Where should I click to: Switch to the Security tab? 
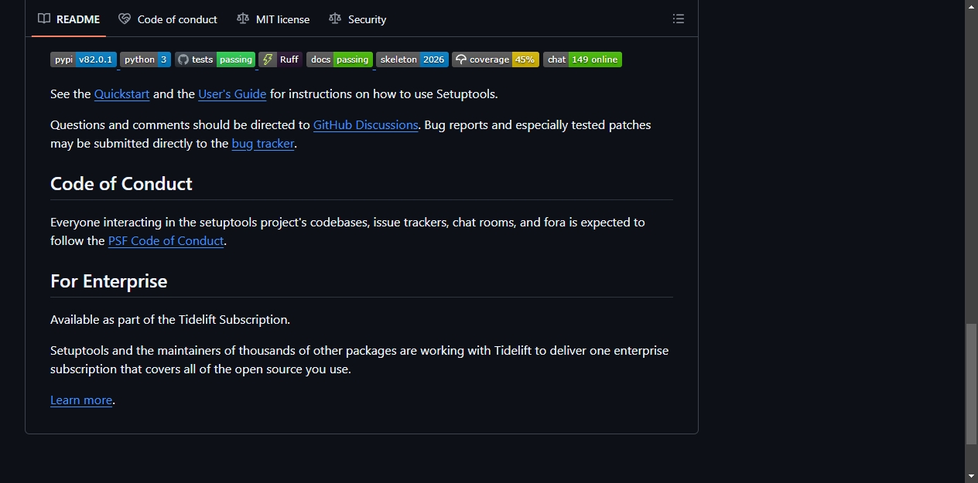point(357,19)
